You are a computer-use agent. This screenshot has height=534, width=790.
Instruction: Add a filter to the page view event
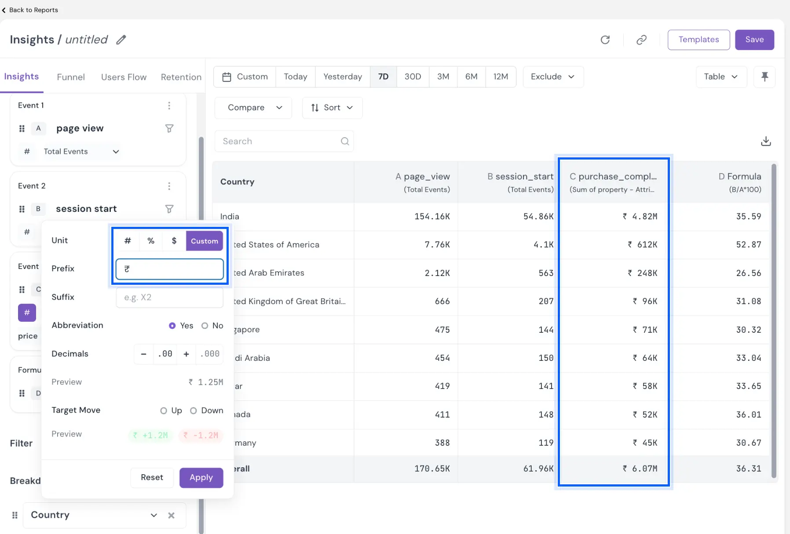click(x=169, y=128)
